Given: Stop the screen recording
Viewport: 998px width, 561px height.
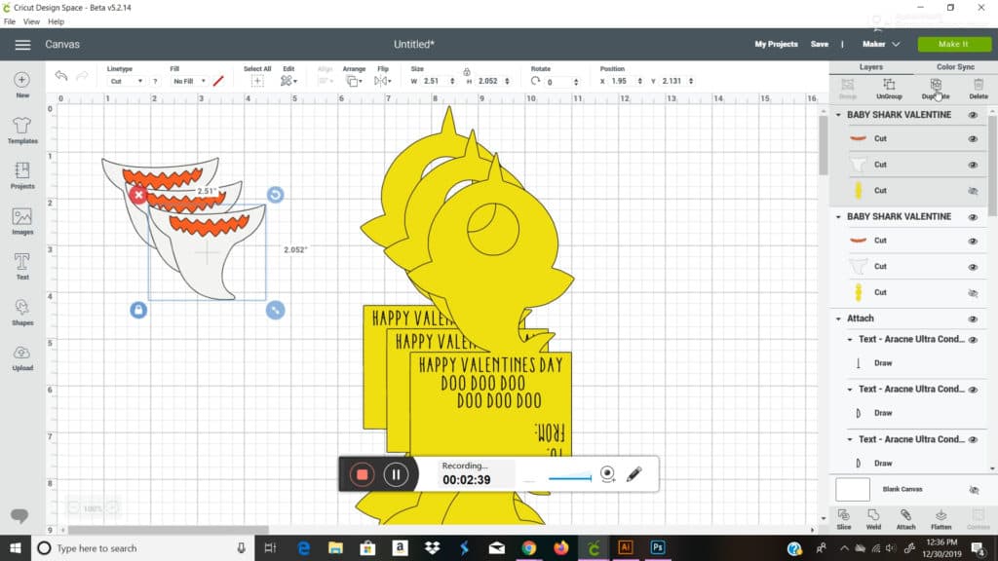Looking at the screenshot, I should tap(362, 474).
